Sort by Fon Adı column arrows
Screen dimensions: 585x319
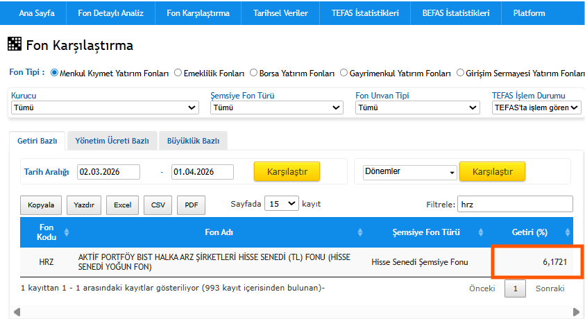[x=360, y=232]
